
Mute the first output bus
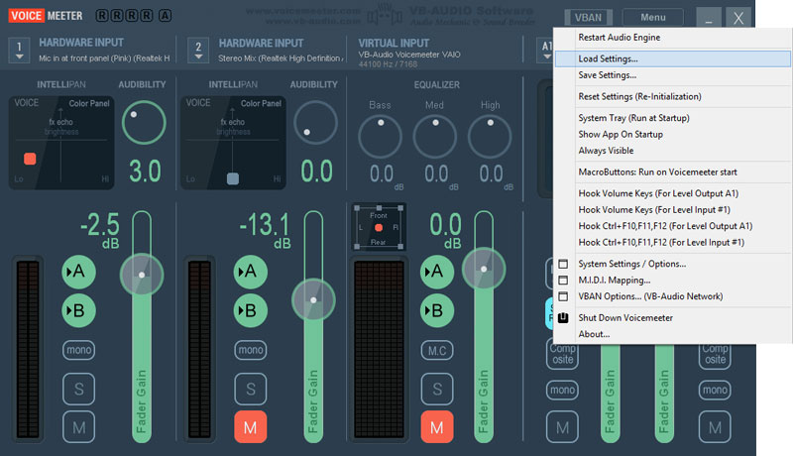562,427
